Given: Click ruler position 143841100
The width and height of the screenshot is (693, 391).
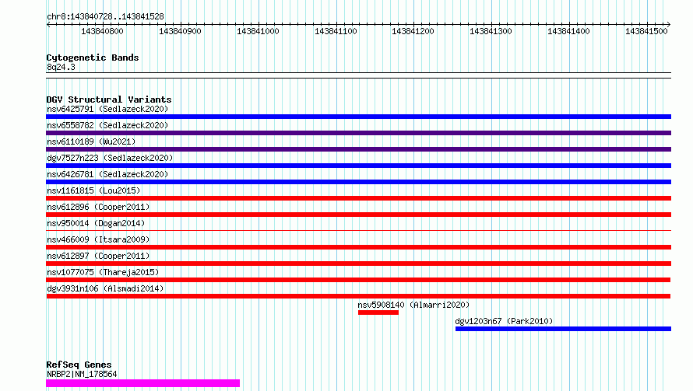Looking at the screenshot, I should pyautogui.click(x=336, y=31).
